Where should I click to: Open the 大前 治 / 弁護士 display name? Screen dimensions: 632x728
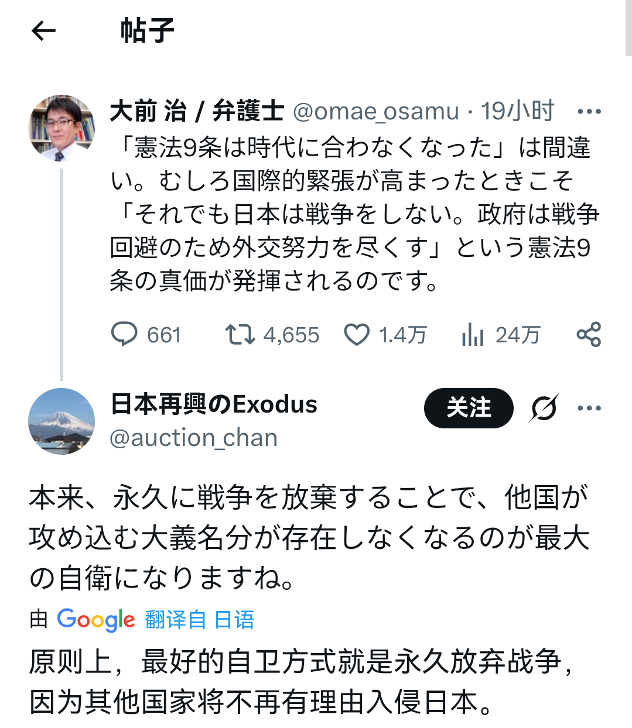click(x=197, y=111)
